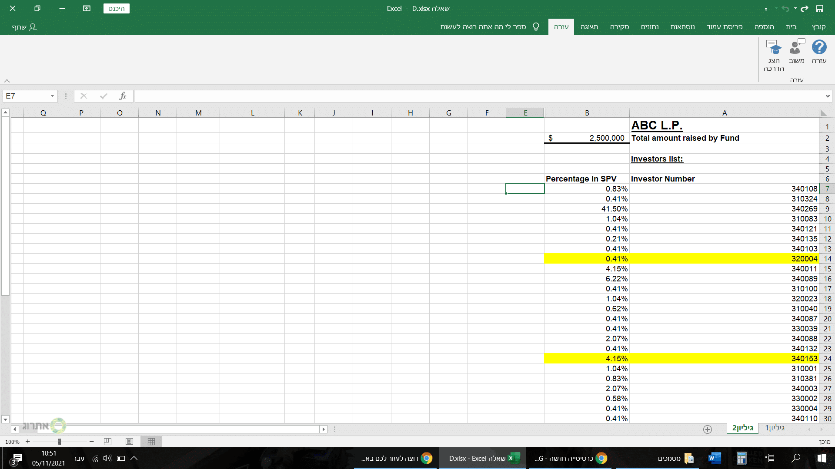This screenshot has width=835, height=469.
Task: Open Windows Calculator from taskbar
Action: pyautogui.click(x=741, y=458)
